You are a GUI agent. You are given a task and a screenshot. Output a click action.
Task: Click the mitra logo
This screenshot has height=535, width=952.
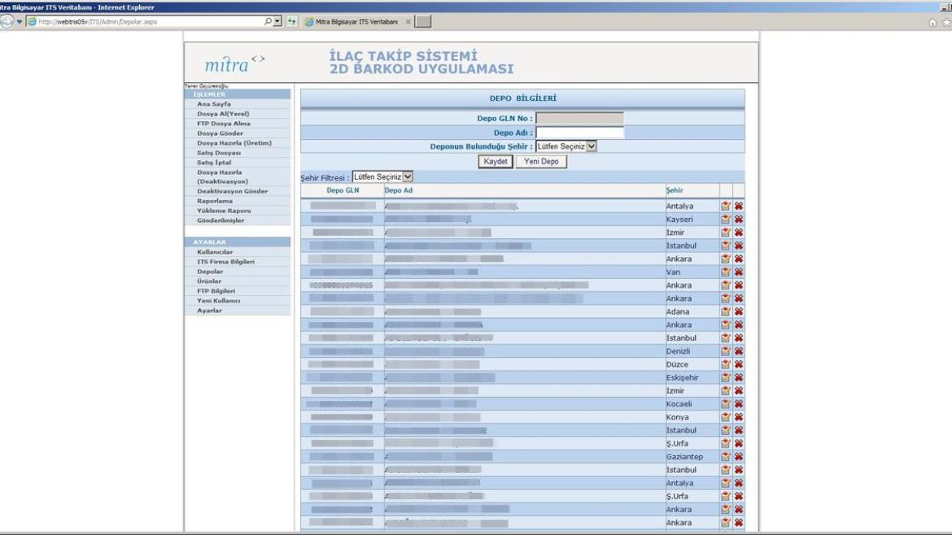(234, 63)
